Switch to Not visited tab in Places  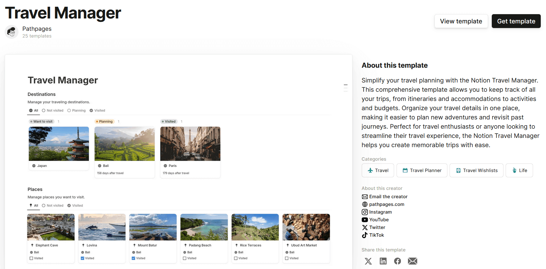53,206
